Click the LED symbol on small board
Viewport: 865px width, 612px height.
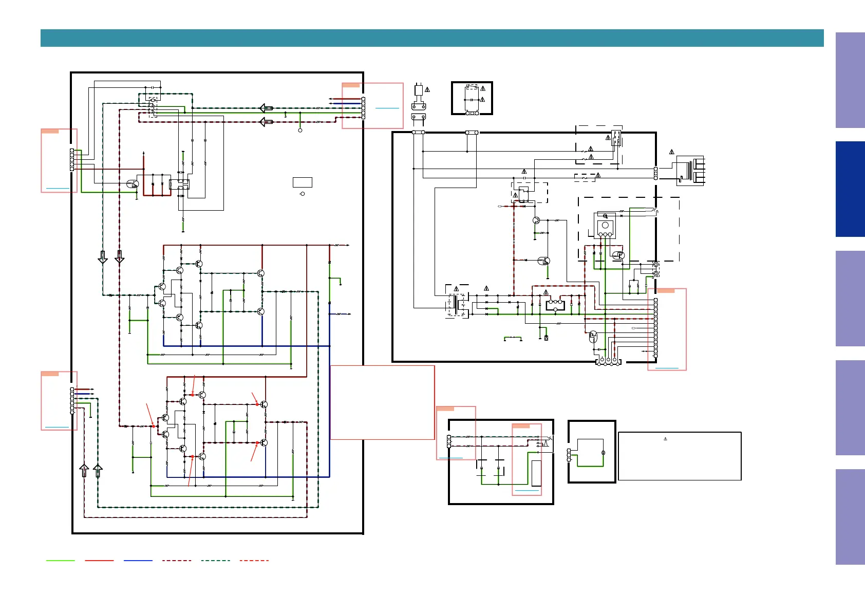pos(604,453)
